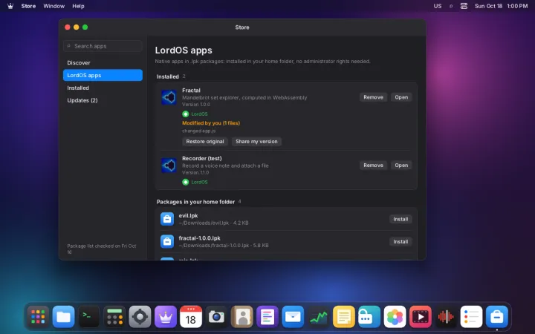The height and width of the screenshot is (334, 535).
Task: Switch to the Discover section
Action: point(103,62)
